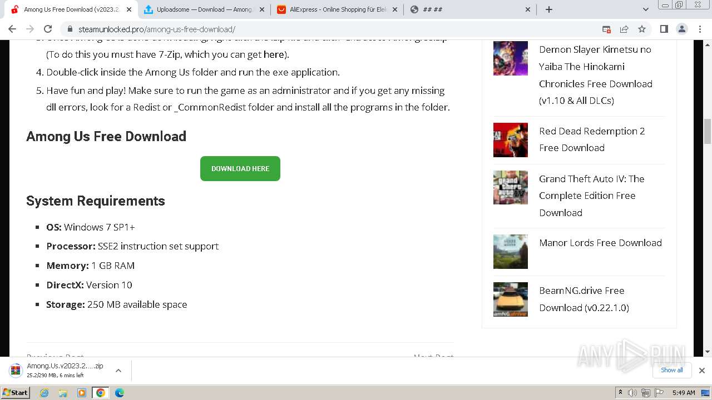Click the scrollbar down arrow
The width and height of the screenshot is (712, 400).
coord(708,352)
